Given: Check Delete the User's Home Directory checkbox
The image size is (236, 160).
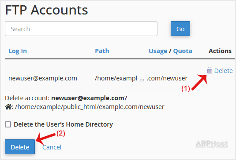Looking at the screenshot, I should click(8, 124).
